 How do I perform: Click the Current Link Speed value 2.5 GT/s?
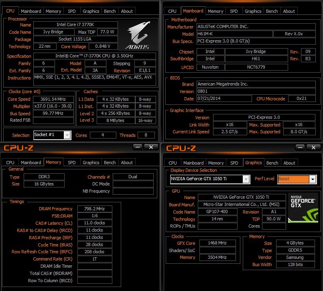pyautogui.click(x=230, y=132)
